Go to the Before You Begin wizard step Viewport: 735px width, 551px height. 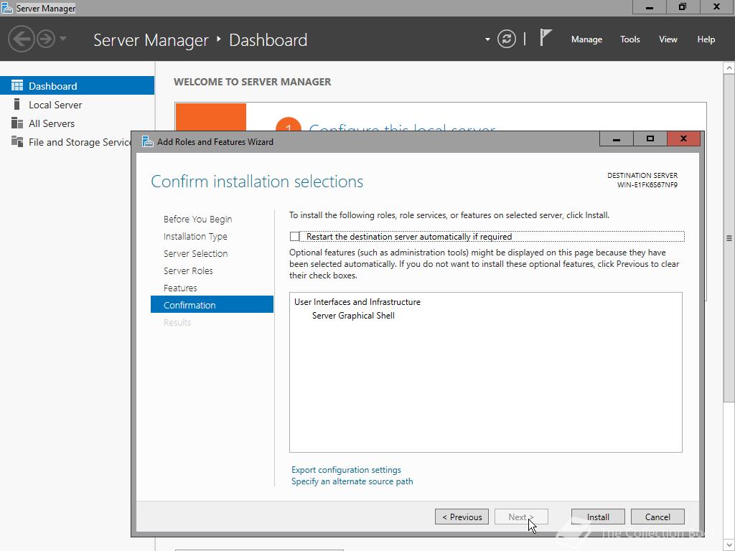[x=197, y=220]
